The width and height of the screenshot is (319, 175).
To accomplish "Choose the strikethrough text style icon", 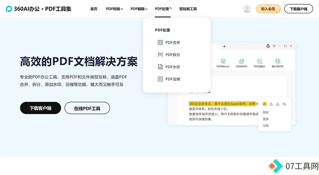I will pyautogui.click(x=284, y=104).
